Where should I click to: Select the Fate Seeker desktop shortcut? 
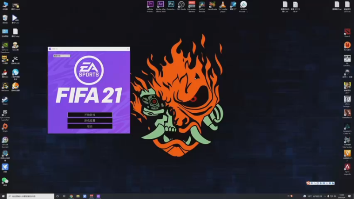click(347, 142)
